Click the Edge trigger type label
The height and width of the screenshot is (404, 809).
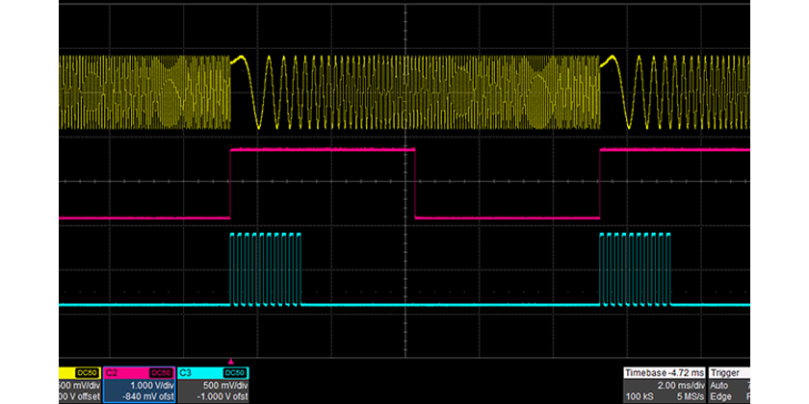(x=723, y=395)
